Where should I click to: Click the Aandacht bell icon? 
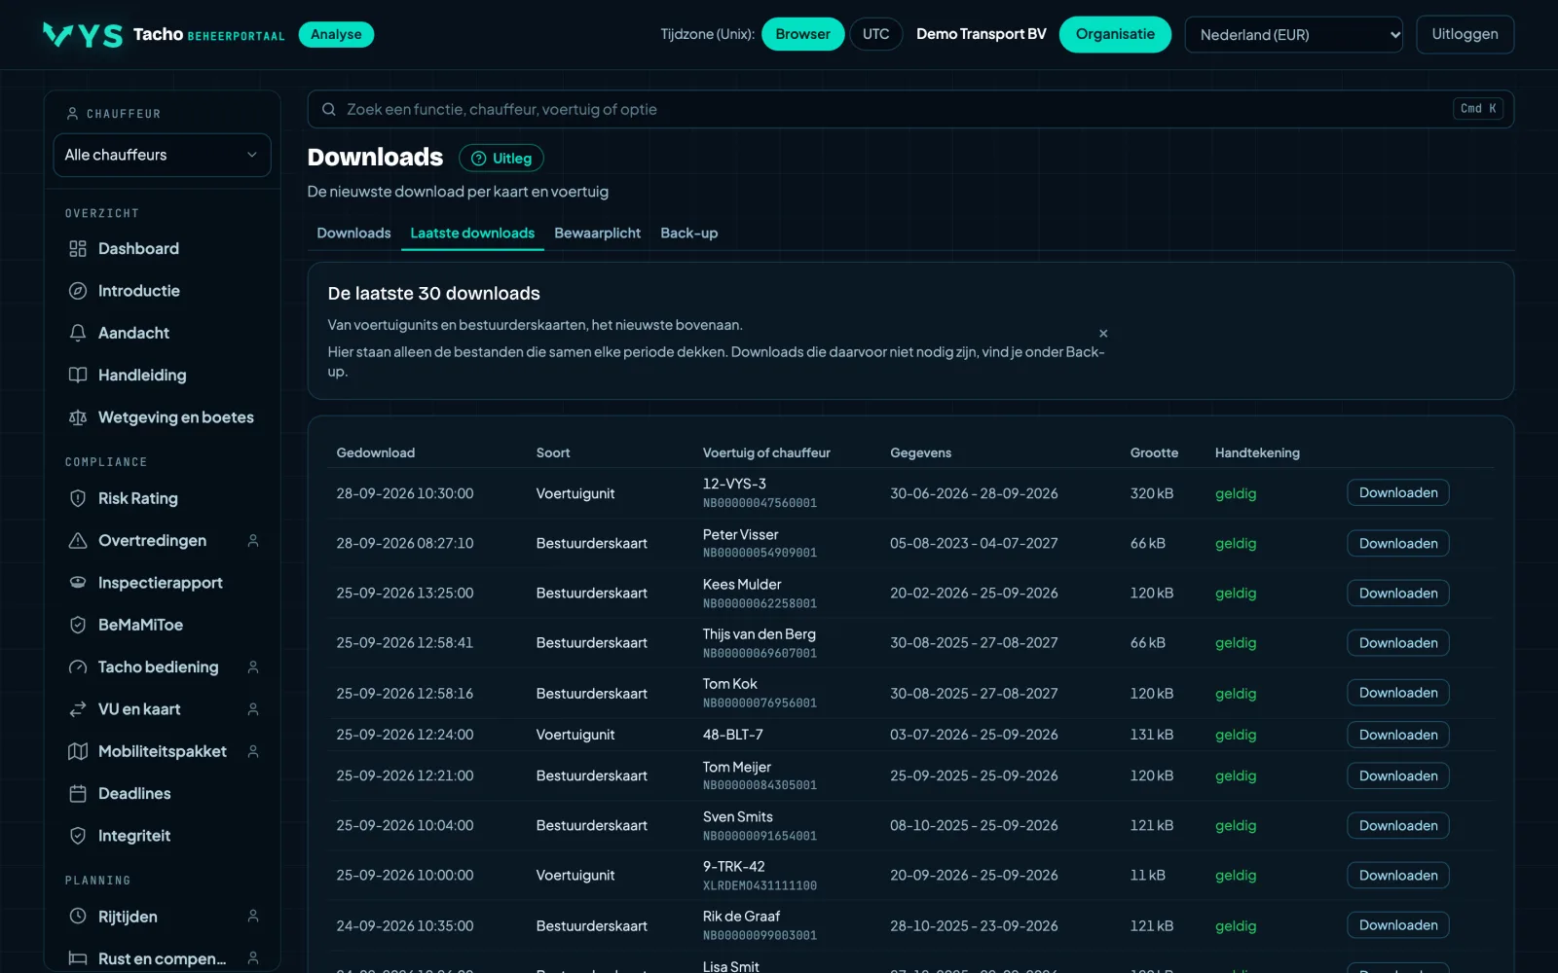point(78,333)
